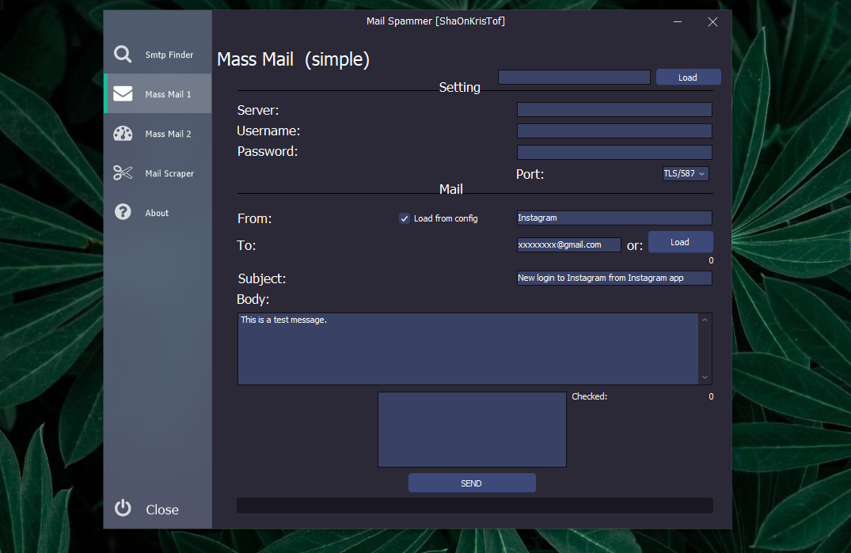The height and width of the screenshot is (553, 851).
Task: Click the empty results list box above SEND
Action: pyautogui.click(x=472, y=430)
